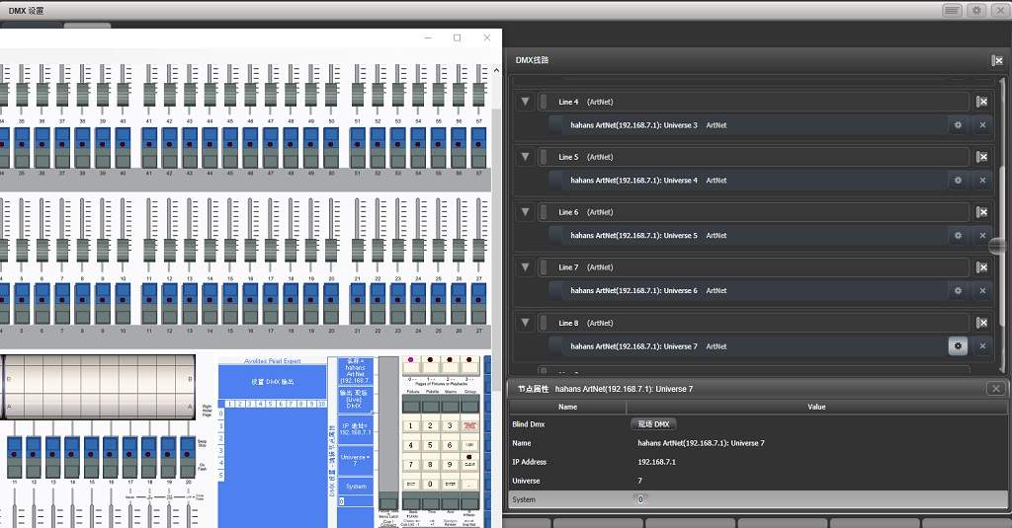Image resolution: width=1012 pixels, height=528 pixels.
Task: Click the clear-all icon in DMX线路 header
Action: tap(997, 60)
